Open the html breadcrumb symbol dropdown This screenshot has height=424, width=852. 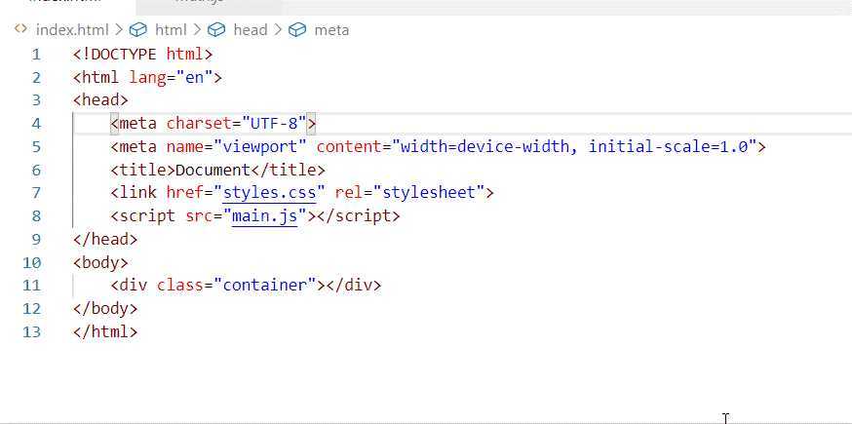point(171,30)
